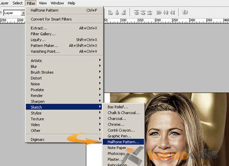Open the Extract filter
229x166 pixels.
pos(64,28)
